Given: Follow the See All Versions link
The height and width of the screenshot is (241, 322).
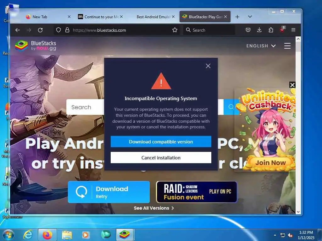Looking at the screenshot, I should coord(154,208).
